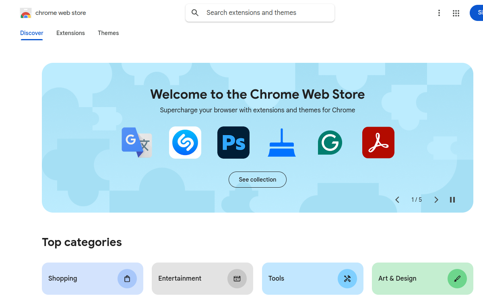Open the Shopping category card

[93, 279]
